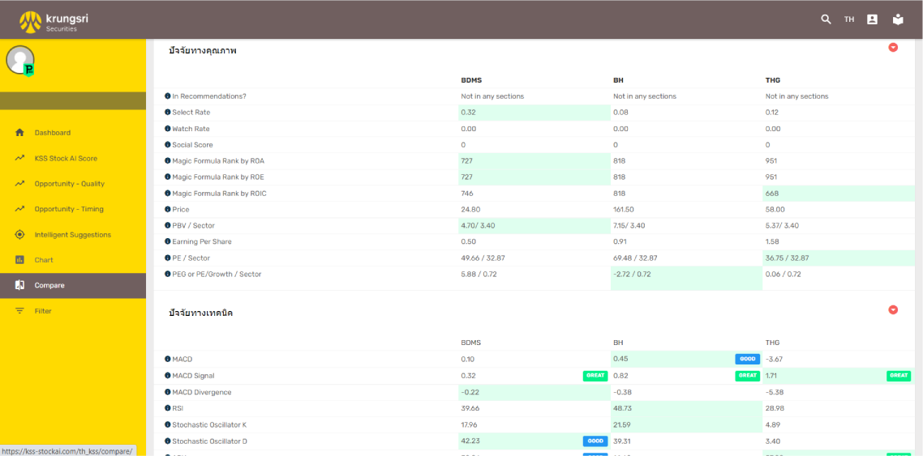The width and height of the screenshot is (923, 456).
Task: Click BDMS PBV value 4.70/ 3.40
Action: coord(479,226)
